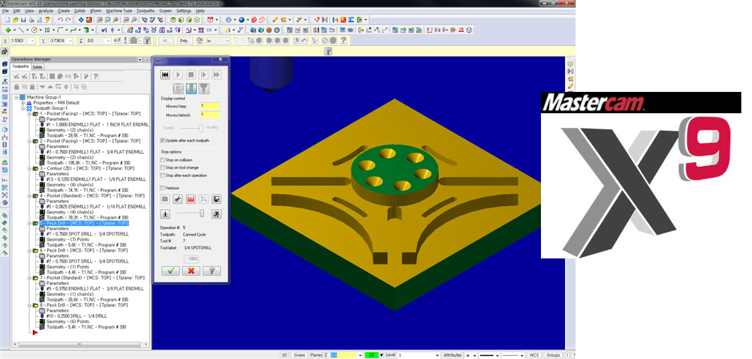
Task: Click the Moves/step input field
Action: pyautogui.click(x=210, y=106)
